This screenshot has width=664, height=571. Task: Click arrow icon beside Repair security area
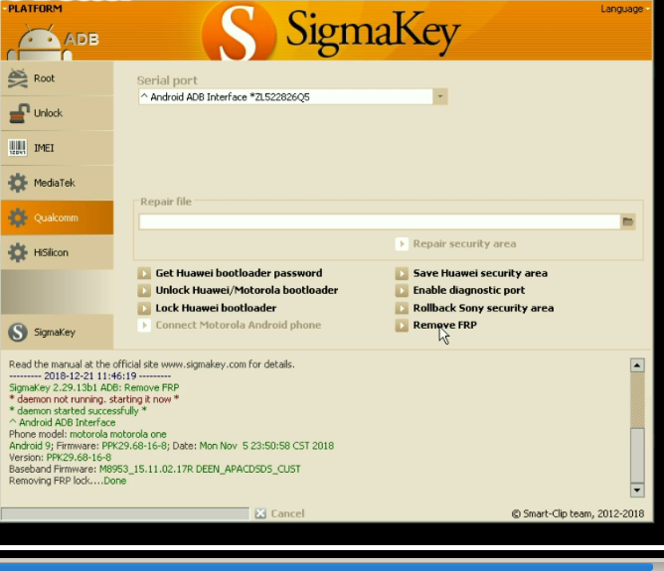[x=402, y=244]
